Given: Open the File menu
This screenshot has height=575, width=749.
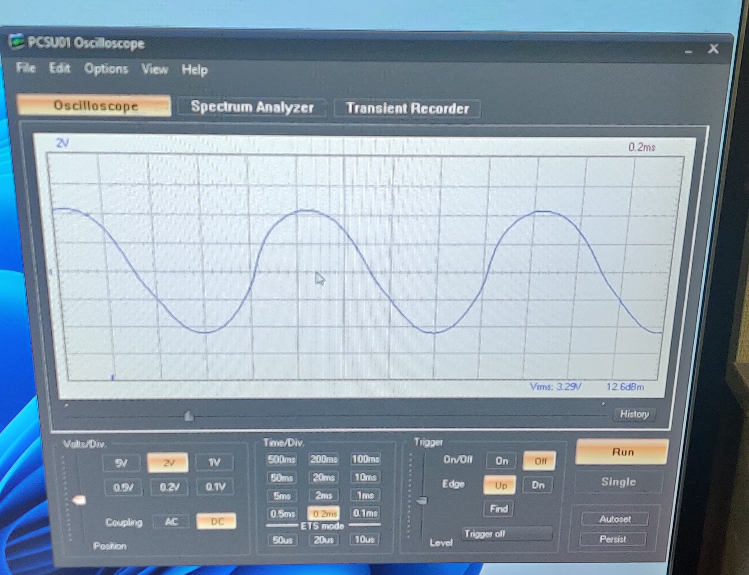Looking at the screenshot, I should pyautogui.click(x=26, y=68).
